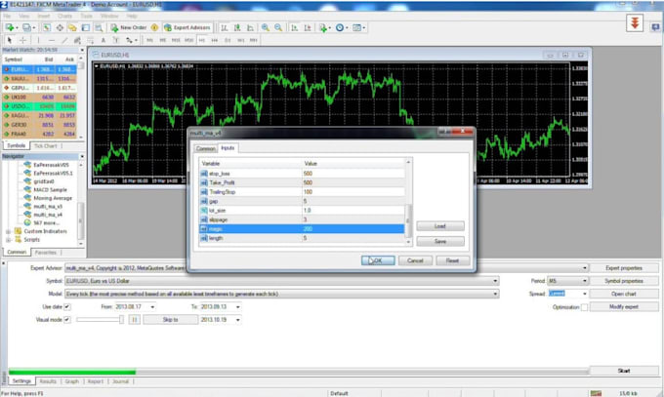Toggle chart shift icon
Screen dimensions: 664x397
point(308,27)
